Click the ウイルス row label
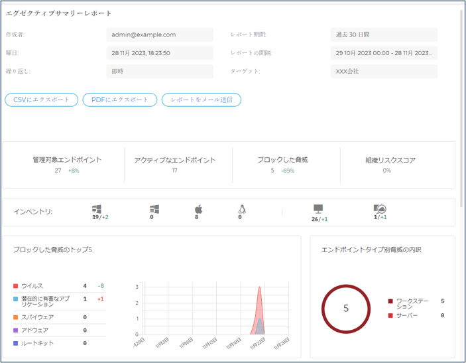 coord(32,286)
